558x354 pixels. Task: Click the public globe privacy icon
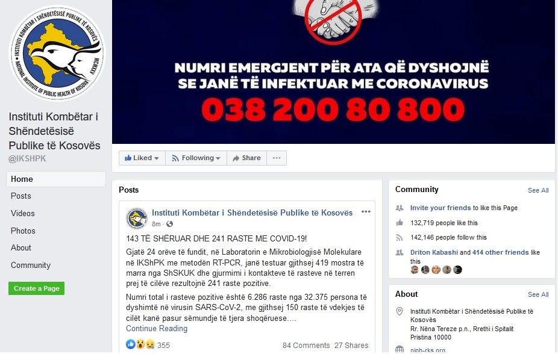170,224
